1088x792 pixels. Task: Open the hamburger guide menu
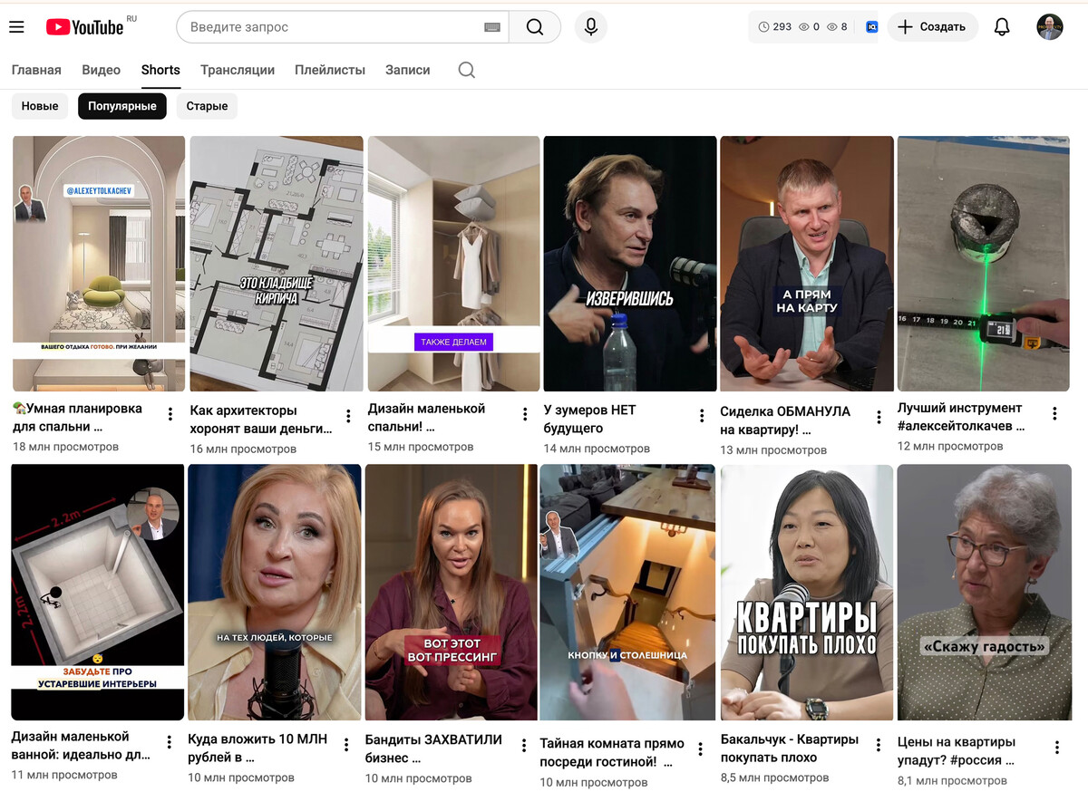16,27
